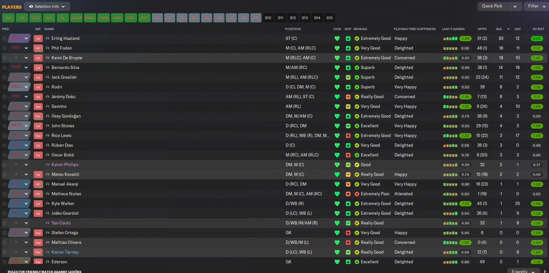The image size is (549, 273).
Task: Click Haaland's last 5 games form bars
Action: click(450, 39)
